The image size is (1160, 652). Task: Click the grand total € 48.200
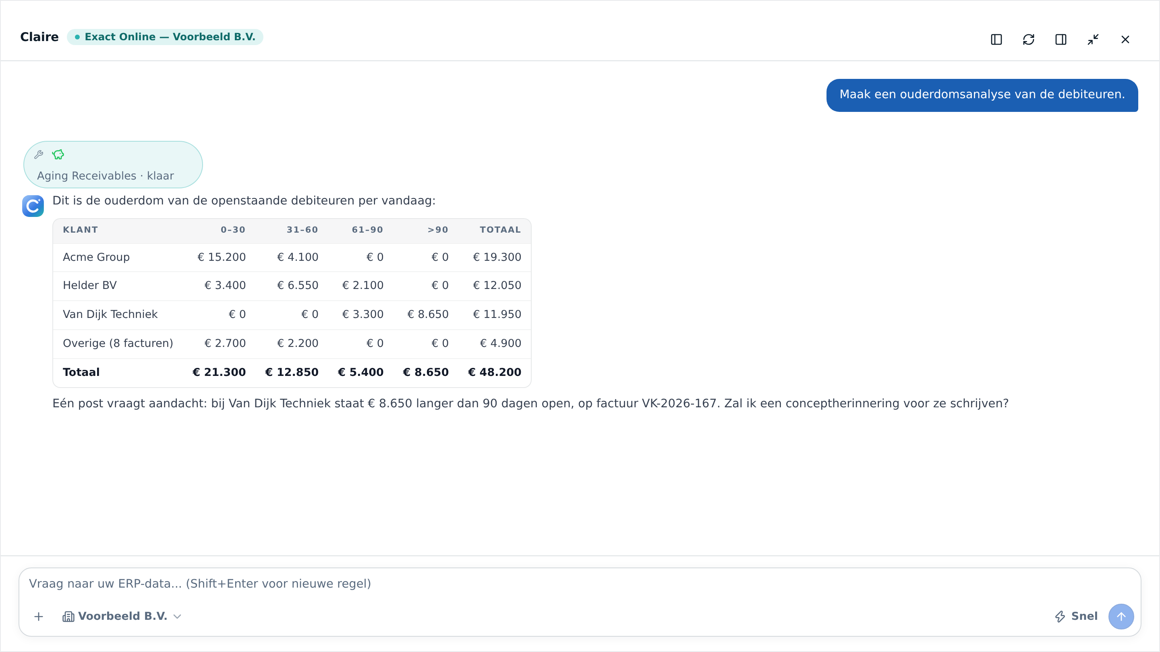click(495, 373)
